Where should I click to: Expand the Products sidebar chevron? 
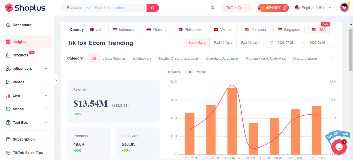point(46,55)
